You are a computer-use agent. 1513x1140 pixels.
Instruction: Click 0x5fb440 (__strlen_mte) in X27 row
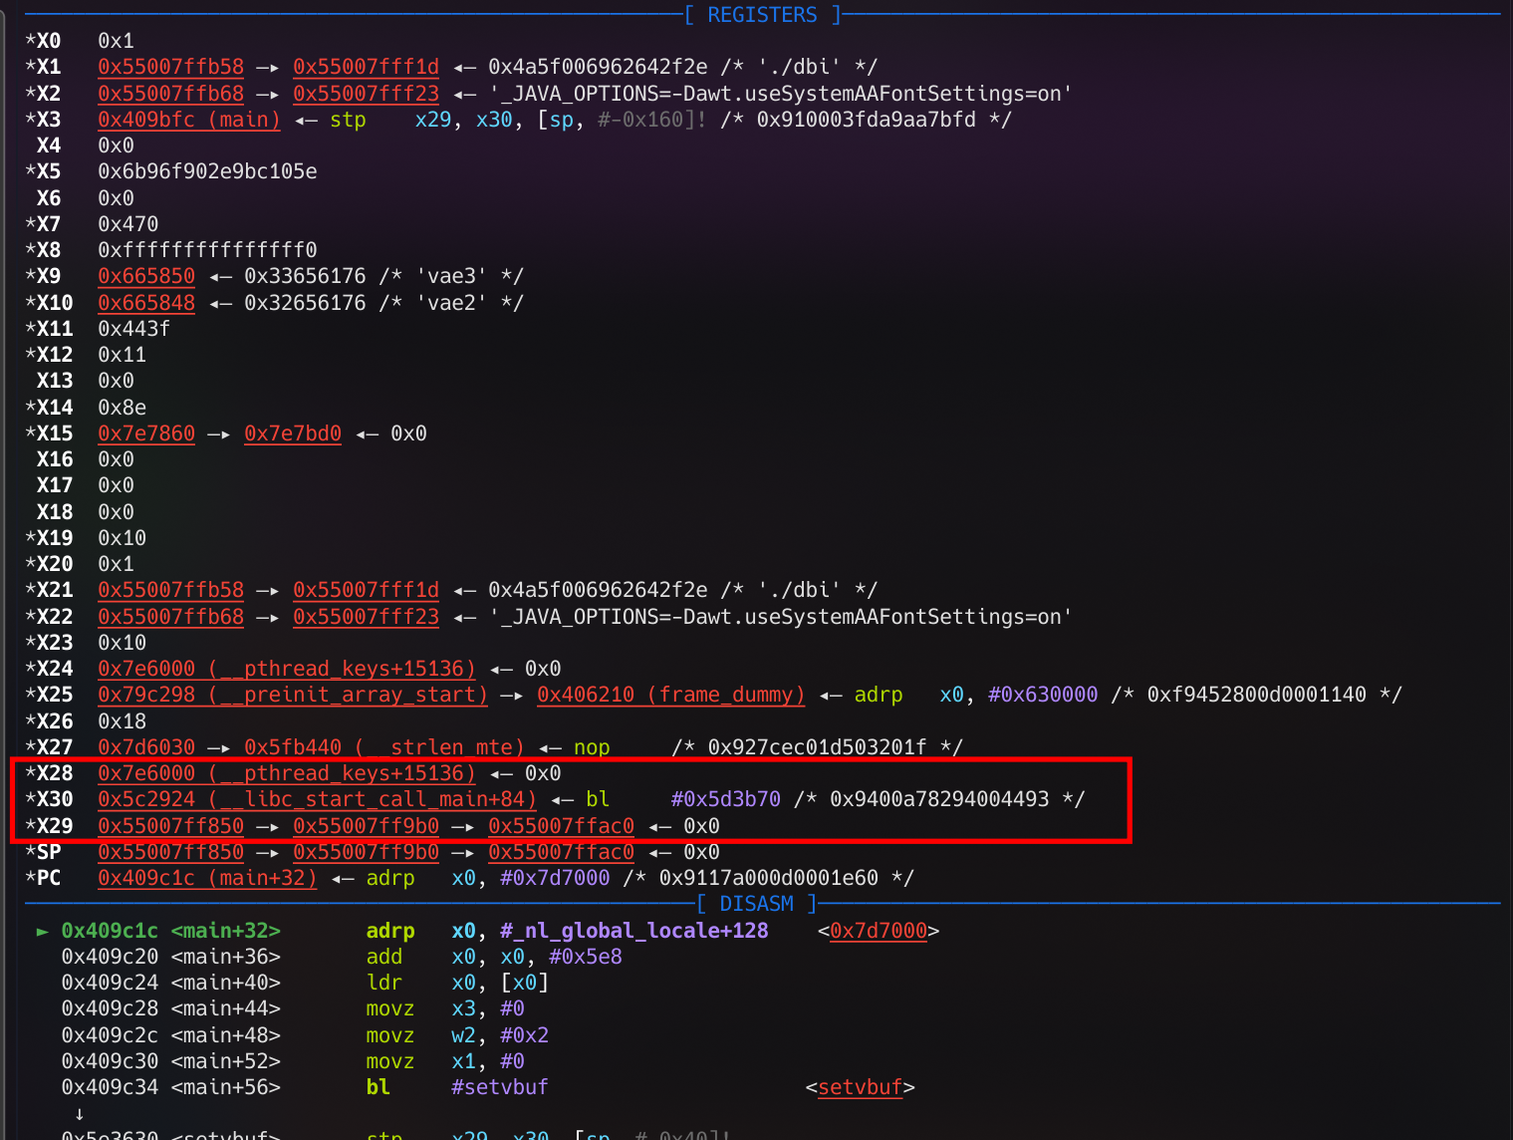pyautogui.click(x=384, y=747)
